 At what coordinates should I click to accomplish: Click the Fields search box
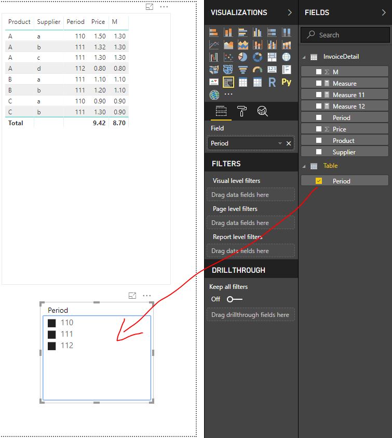345,35
